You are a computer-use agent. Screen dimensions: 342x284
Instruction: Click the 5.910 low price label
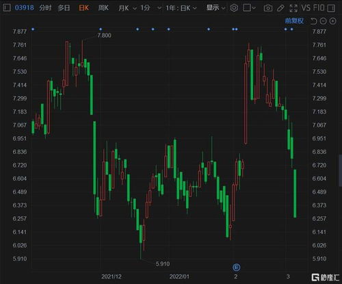[163, 264]
